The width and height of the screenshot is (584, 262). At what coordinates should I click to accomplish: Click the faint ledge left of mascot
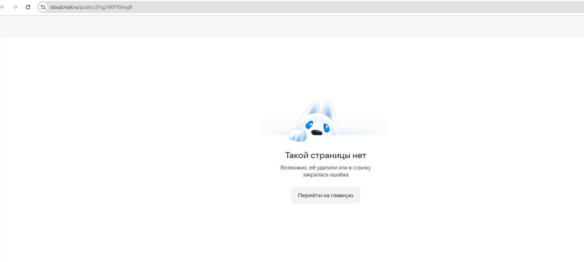274,128
